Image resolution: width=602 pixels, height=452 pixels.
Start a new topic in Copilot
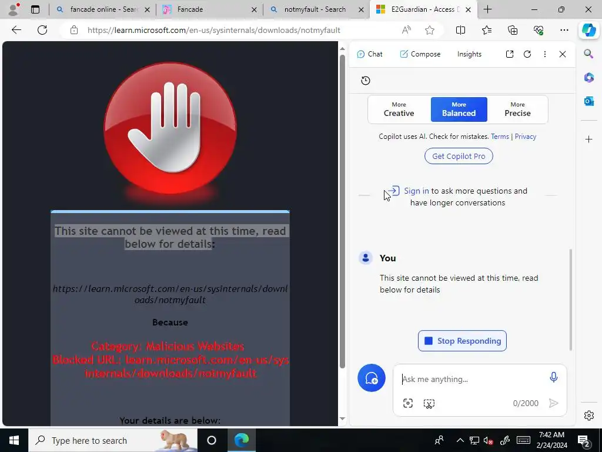coord(372,378)
